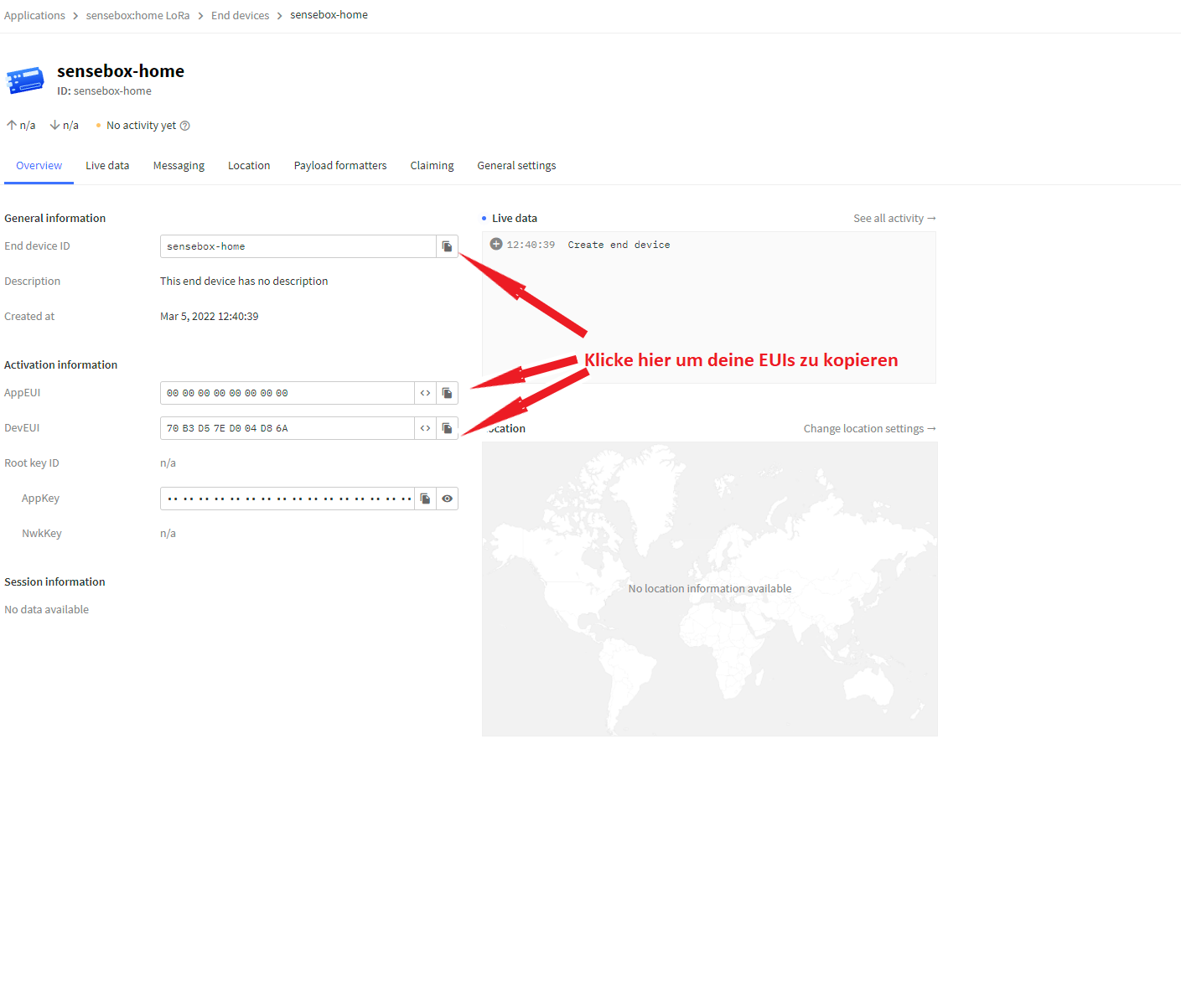Copy the AppKey value
The width and height of the screenshot is (1181, 987).
pyautogui.click(x=425, y=499)
